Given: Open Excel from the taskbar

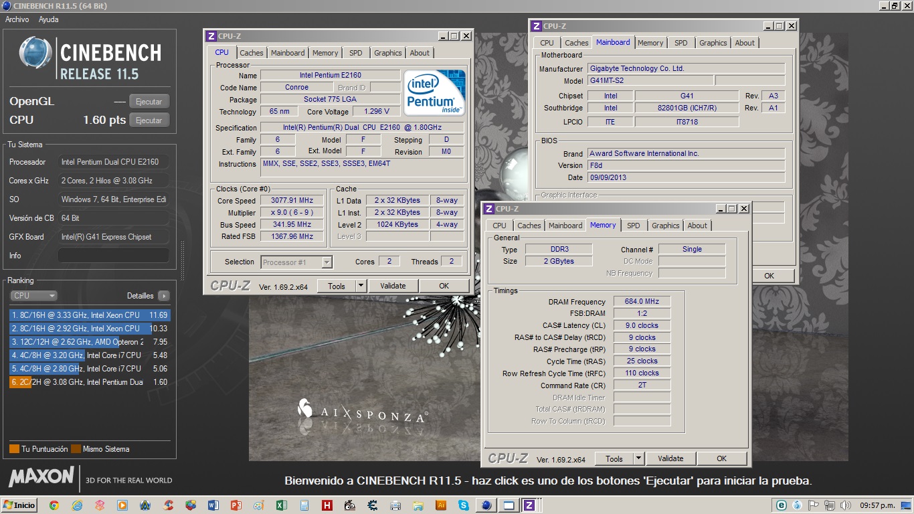Looking at the screenshot, I should (x=282, y=505).
